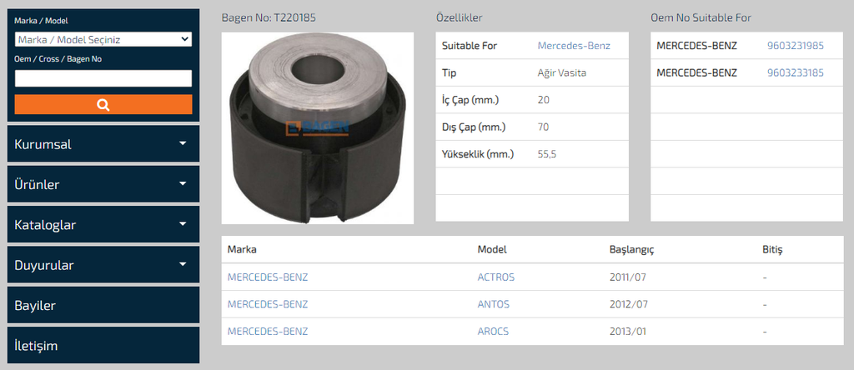Viewport: 854px width, 370px height.
Task: Select the Bagen No: T220185 heading
Action: (269, 17)
